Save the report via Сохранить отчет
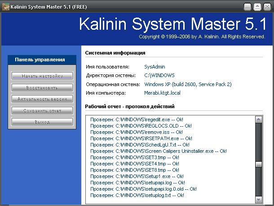 coord(42,110)
